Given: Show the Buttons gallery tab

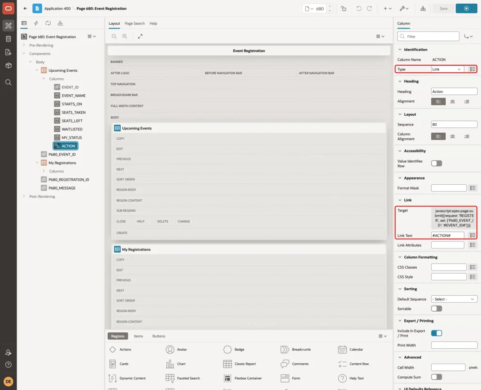Looking at the screenshot, I should 159,336.
